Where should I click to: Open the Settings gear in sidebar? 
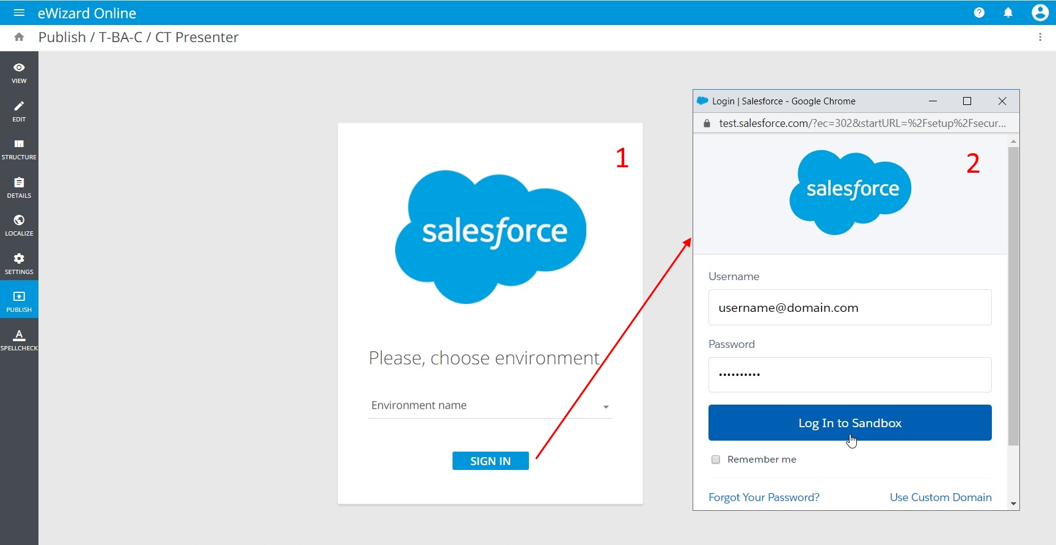tap(19, 264)
